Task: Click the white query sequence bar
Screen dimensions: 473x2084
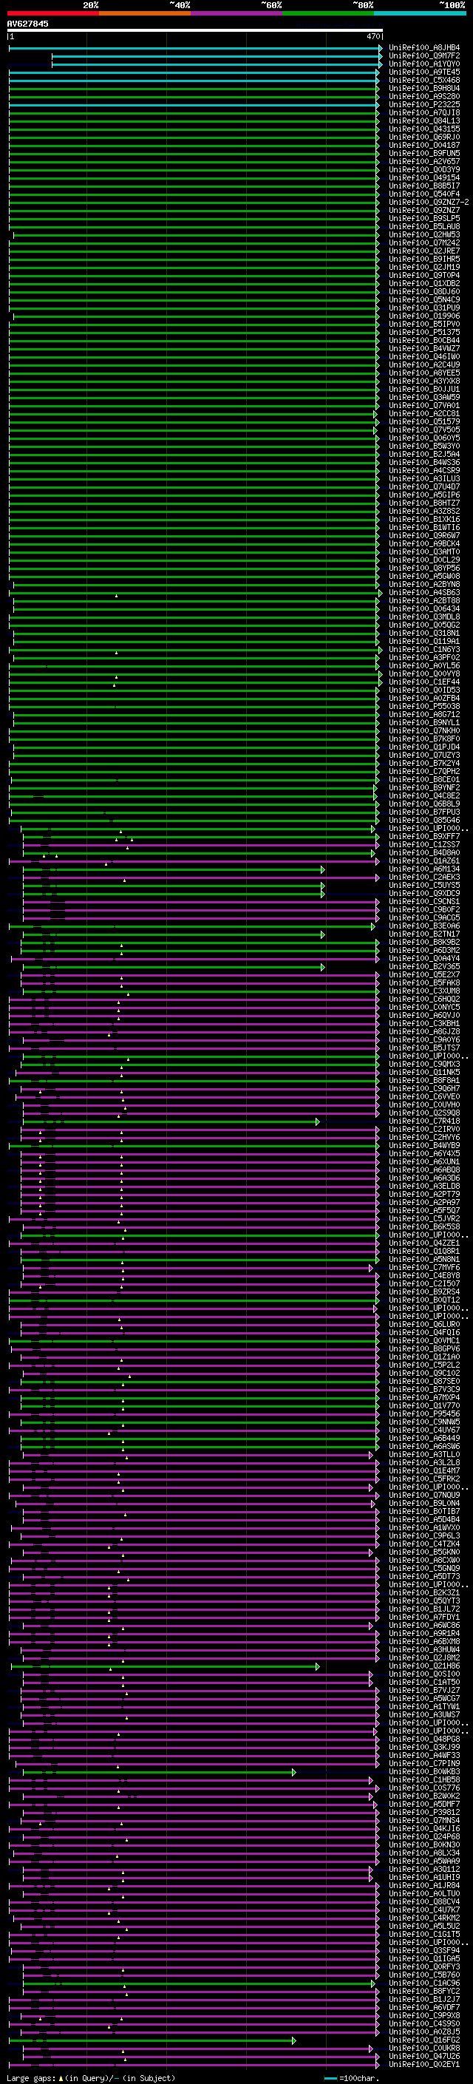Action: pyautogui.click(x=195, y=31)
